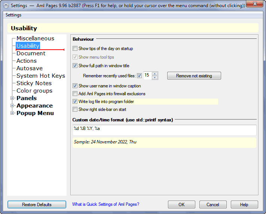
Task: Select System Hot Keys category
Action: pos(41,76)
